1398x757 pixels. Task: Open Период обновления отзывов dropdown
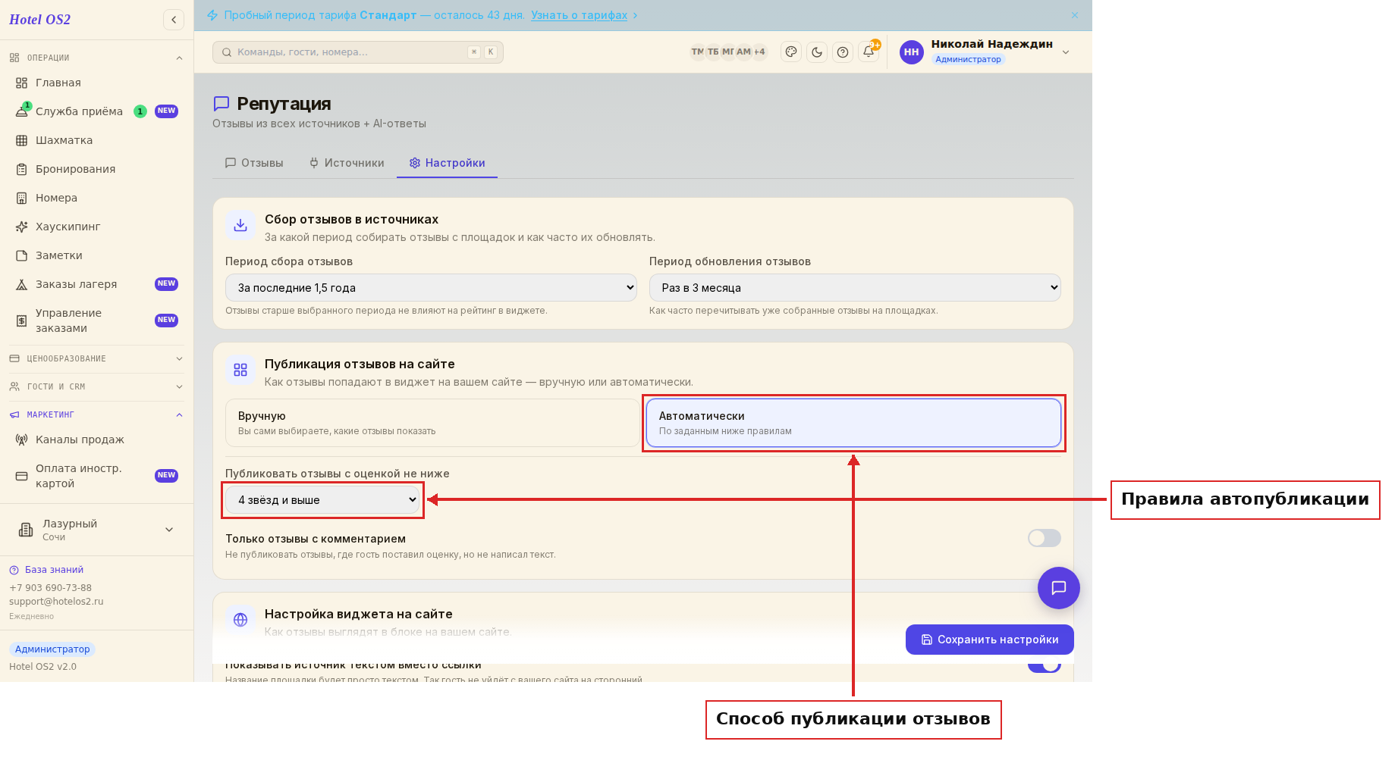click(855, 288)
